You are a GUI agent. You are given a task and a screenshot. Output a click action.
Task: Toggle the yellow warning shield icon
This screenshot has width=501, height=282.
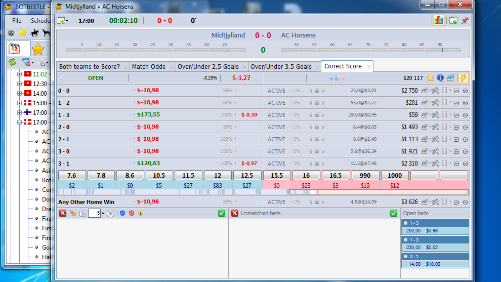pyautogui.click(x=141, y=213)
